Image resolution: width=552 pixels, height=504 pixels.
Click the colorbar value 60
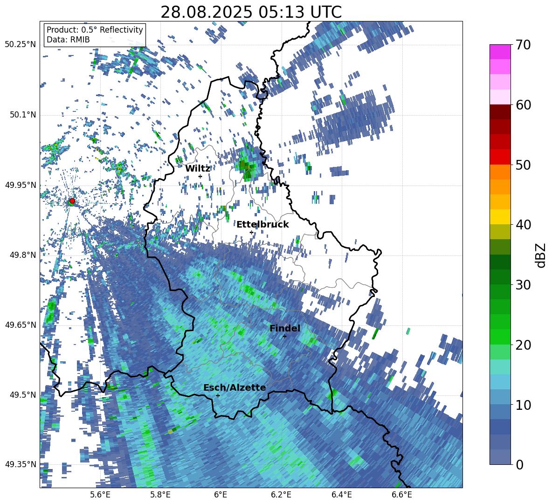click(x=523, y=105)
